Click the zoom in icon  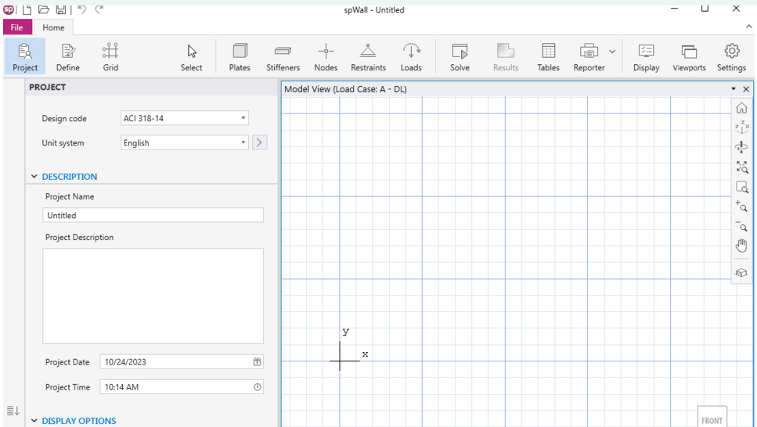tap(741, 206)
